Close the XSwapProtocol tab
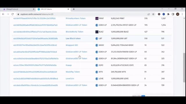 tap(34, 9)
